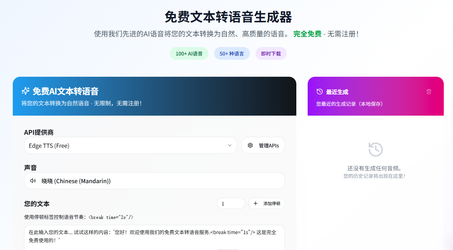Click the green 完全免费 text
Screen dimensions: 453x250
(307, 34)
